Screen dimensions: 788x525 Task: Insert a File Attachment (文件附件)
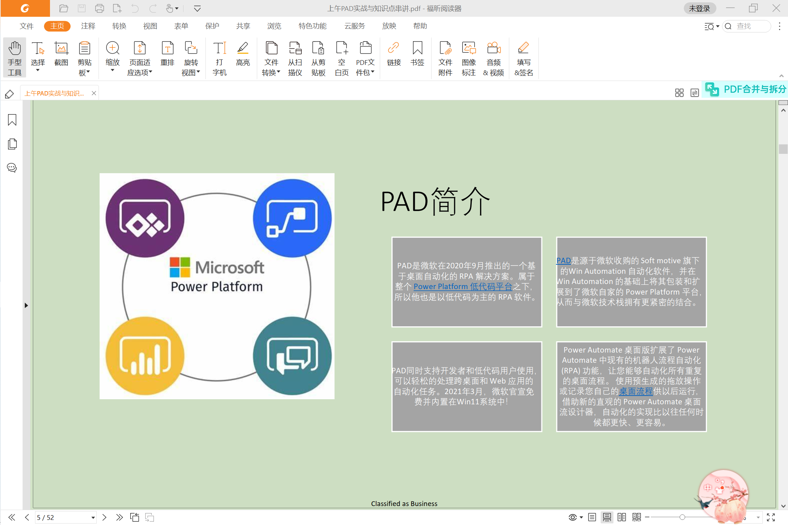(x=445, y=58)
